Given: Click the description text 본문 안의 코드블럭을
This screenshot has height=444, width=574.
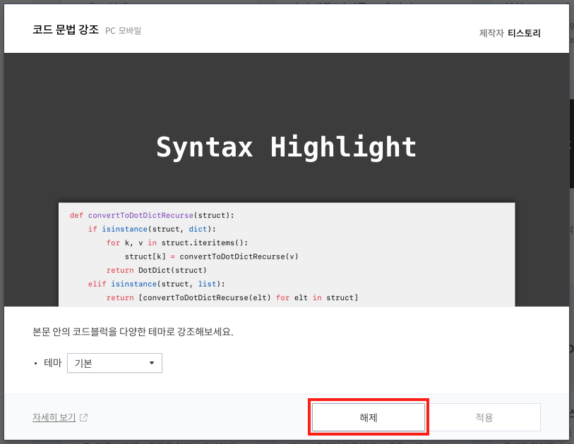Looking at the screenshot, I should (75, 331).
